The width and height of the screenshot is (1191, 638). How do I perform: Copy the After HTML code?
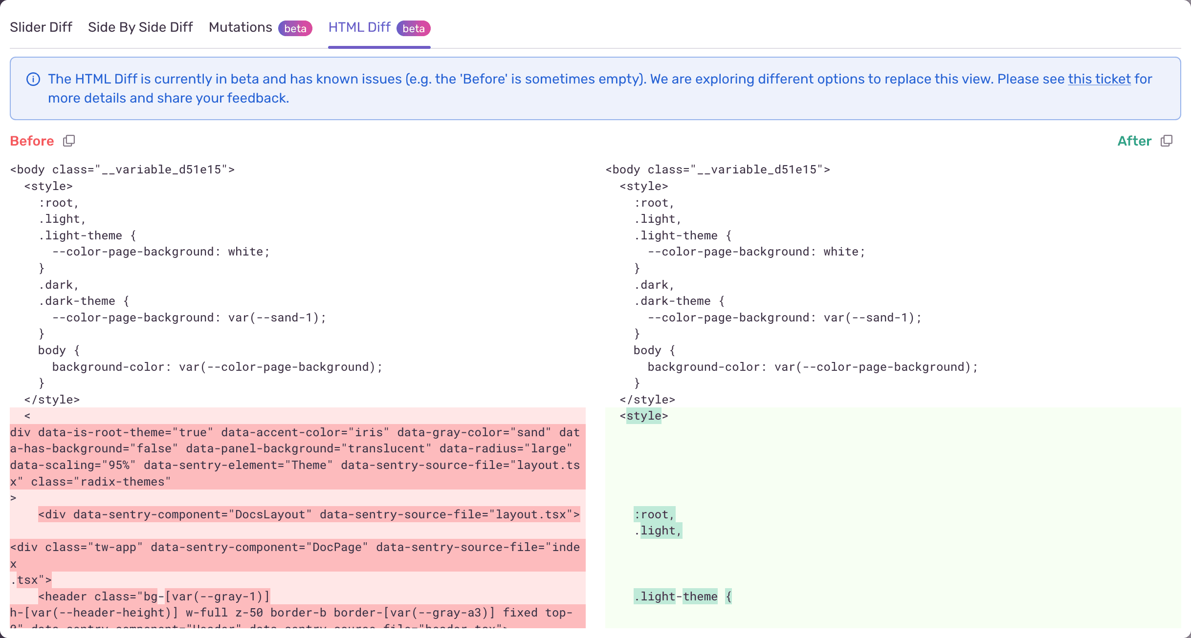click(1167, 141)
